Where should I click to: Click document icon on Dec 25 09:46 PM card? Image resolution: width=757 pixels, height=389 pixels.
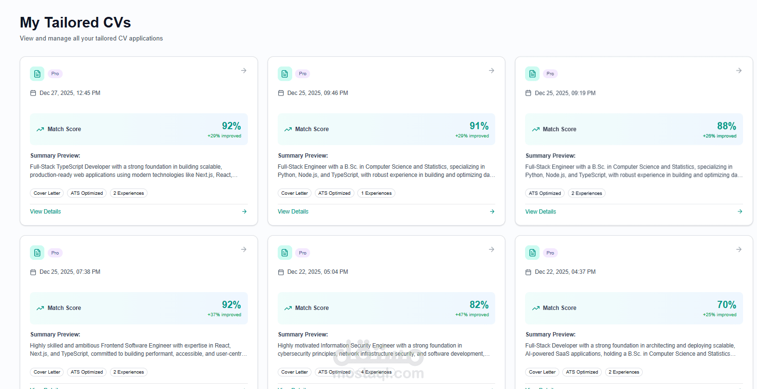click(x=284, y=74)
